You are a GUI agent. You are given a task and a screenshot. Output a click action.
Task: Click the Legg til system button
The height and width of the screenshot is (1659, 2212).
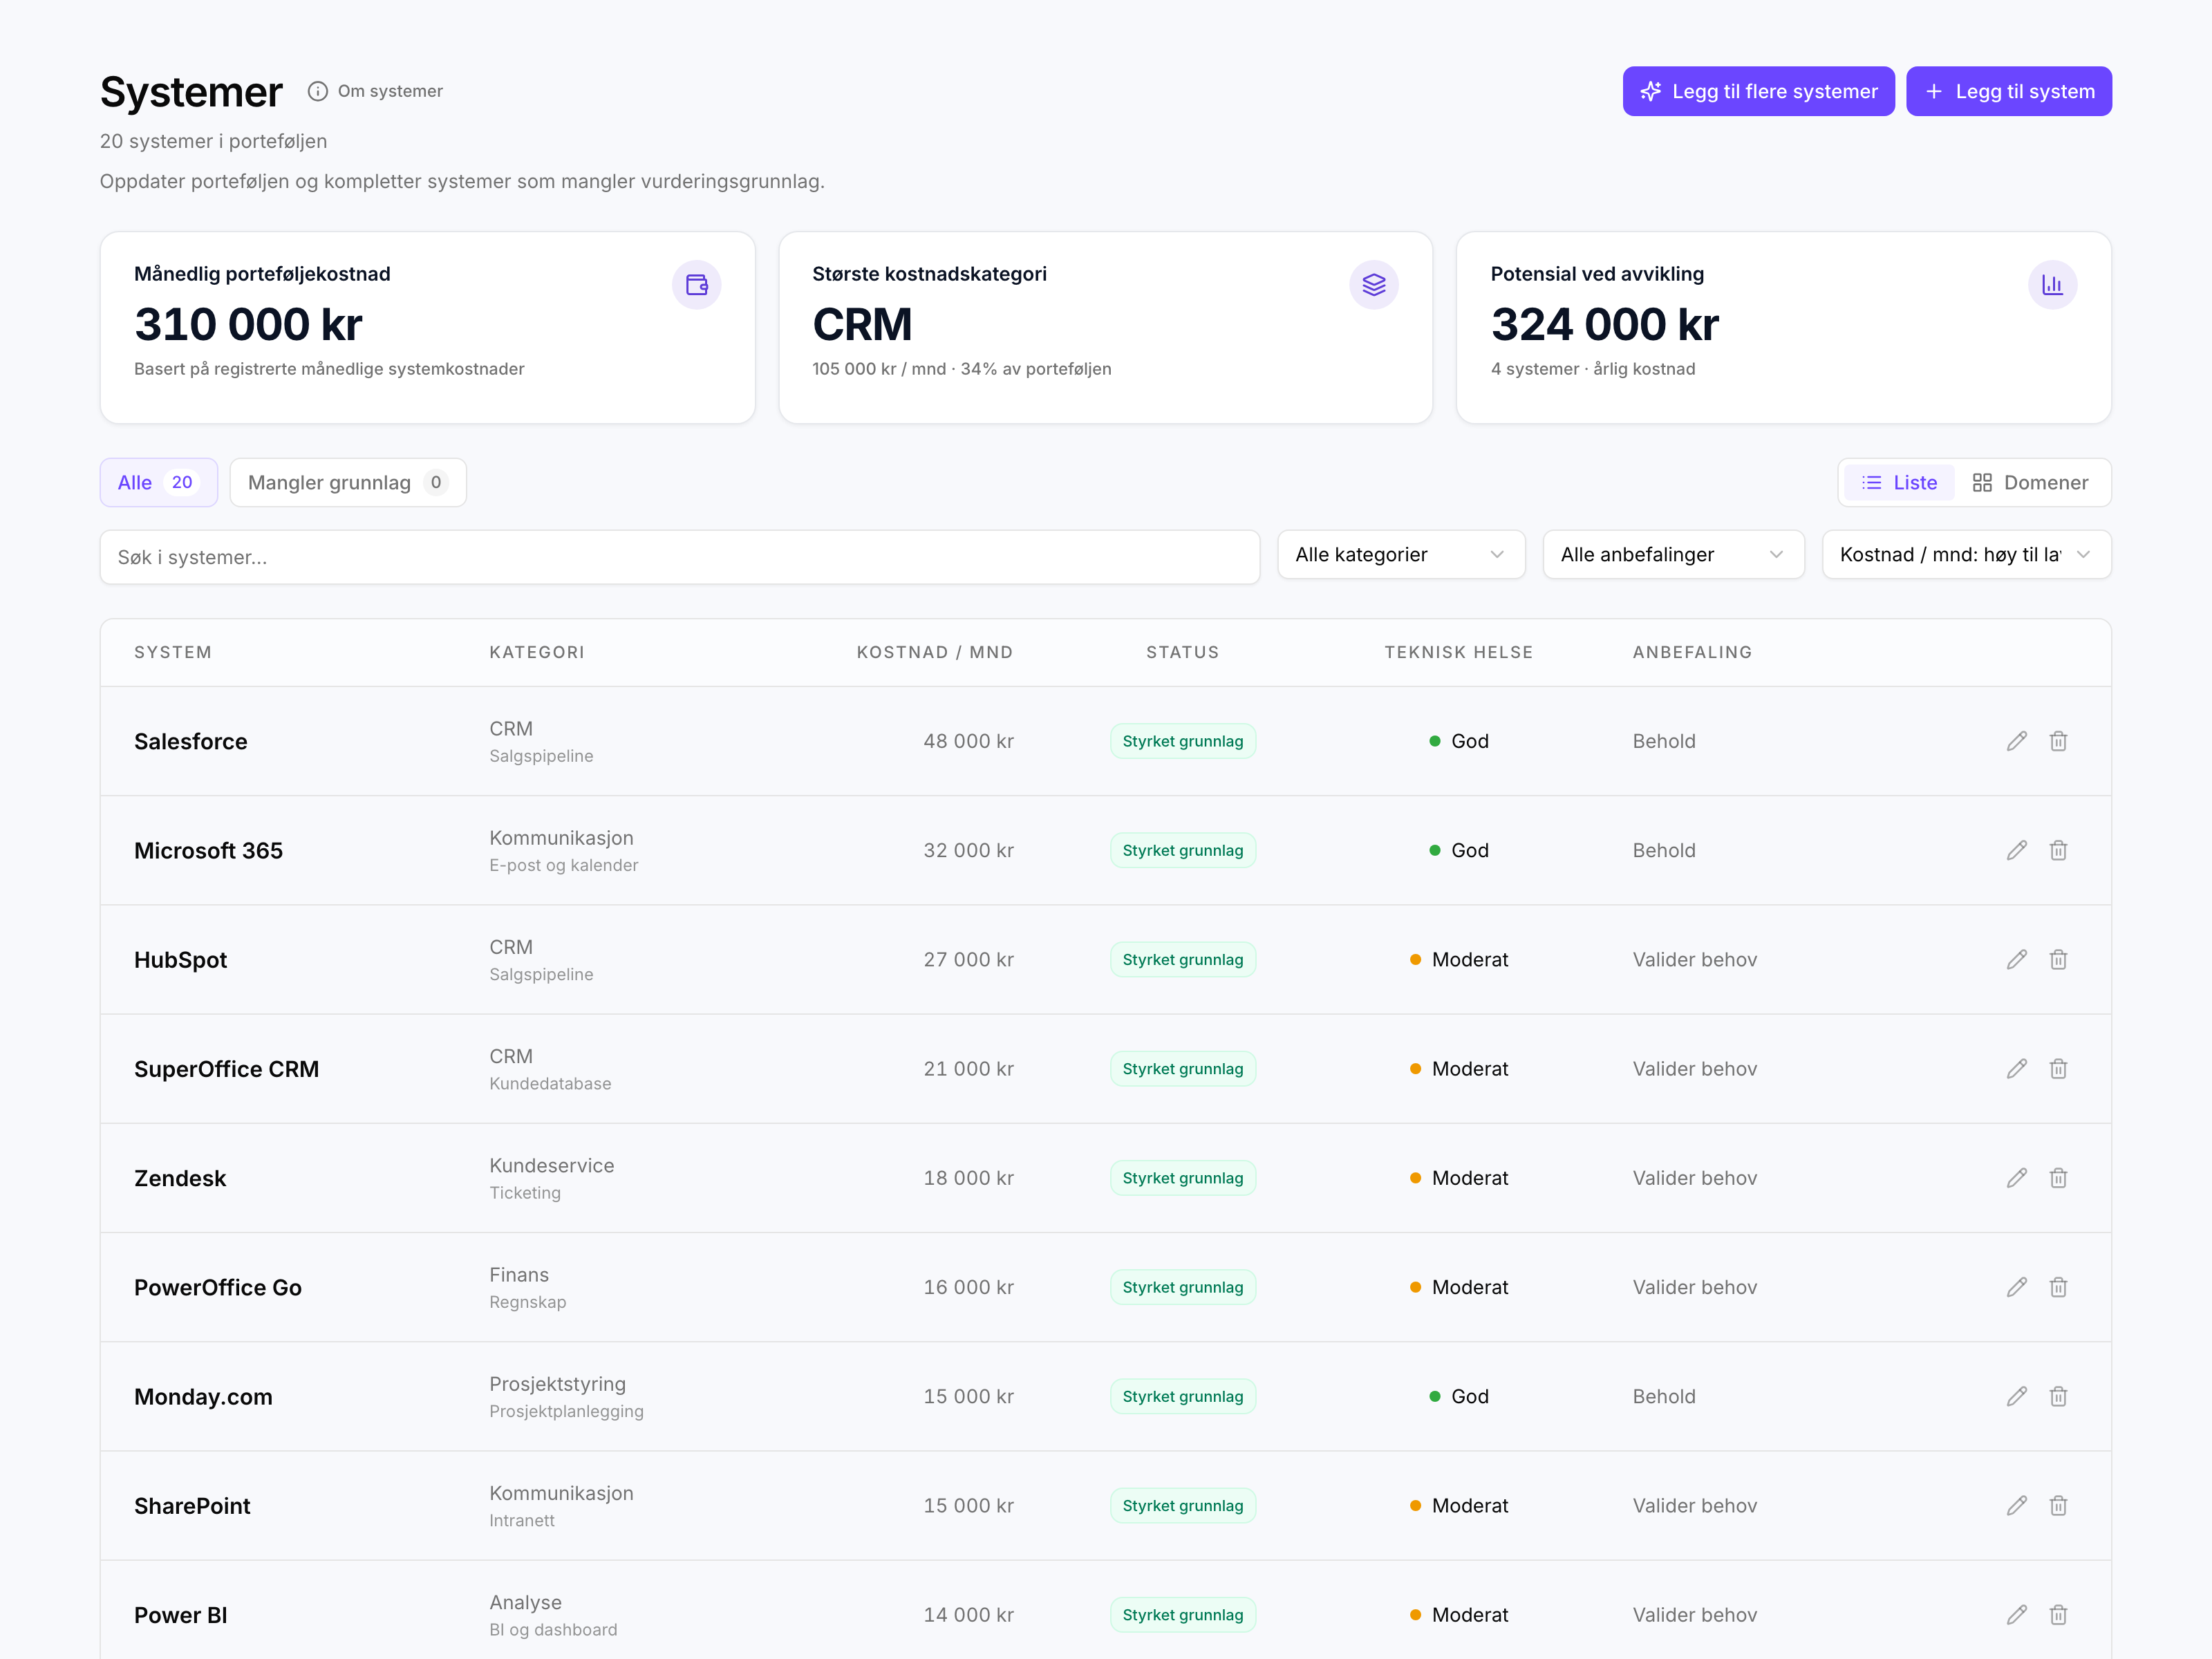click(x=2008, y=91)
